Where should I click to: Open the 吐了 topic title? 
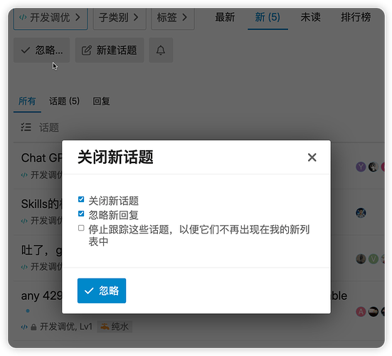point(41,250)
